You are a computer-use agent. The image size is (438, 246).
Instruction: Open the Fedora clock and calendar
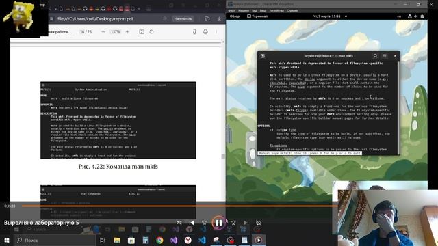click(327, 16)
